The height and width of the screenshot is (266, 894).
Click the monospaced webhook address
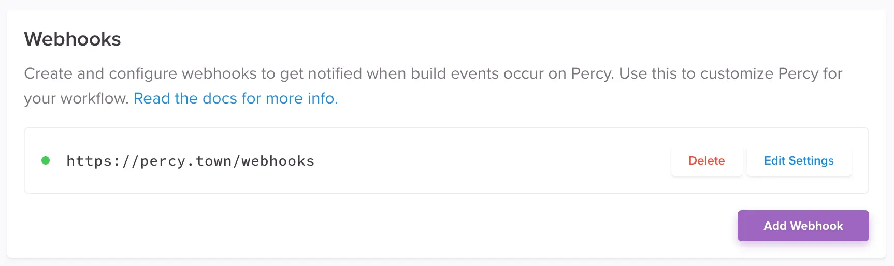coord(190,161)
